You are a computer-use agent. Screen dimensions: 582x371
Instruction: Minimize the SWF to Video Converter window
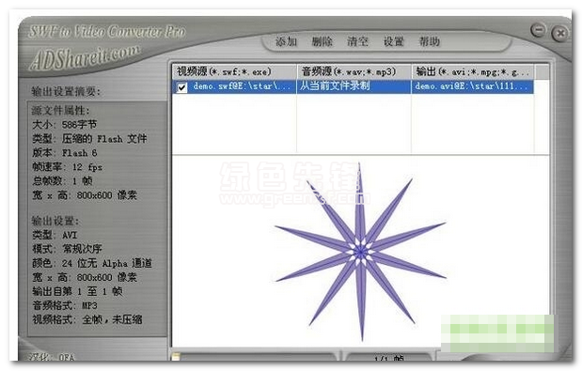pyautogui.click(x=538, y=30)
